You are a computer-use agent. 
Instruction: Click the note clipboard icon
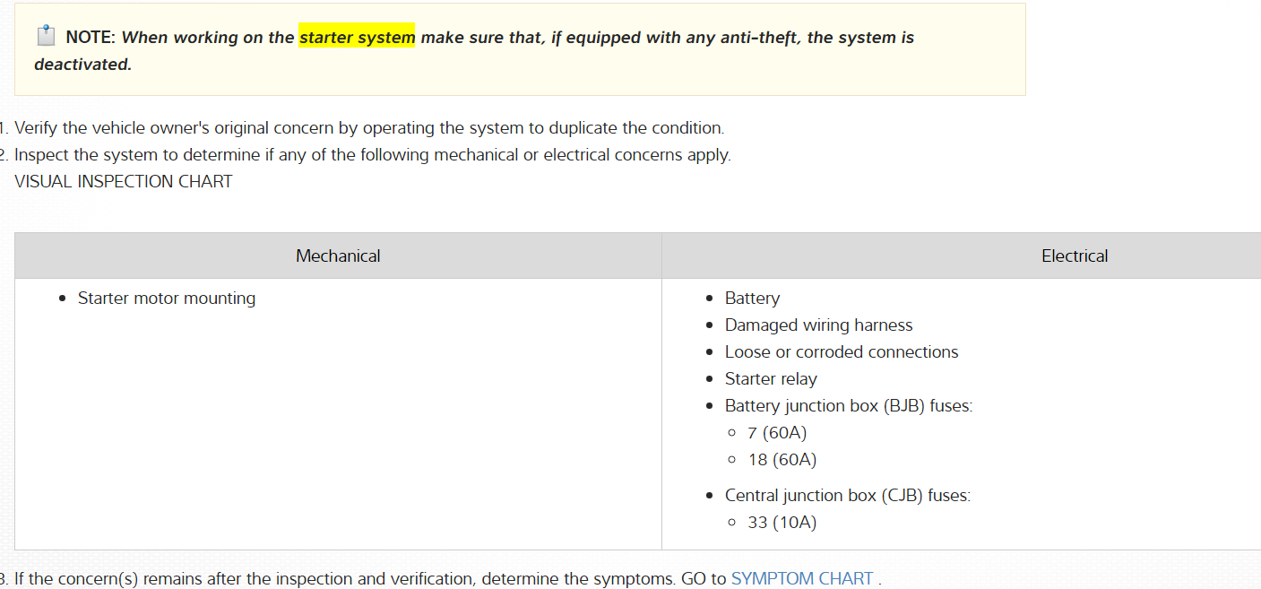pos(46,37)
